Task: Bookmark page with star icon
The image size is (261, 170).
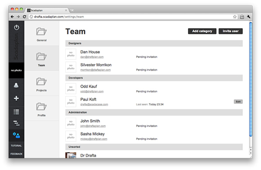Action: coord(235,17)
